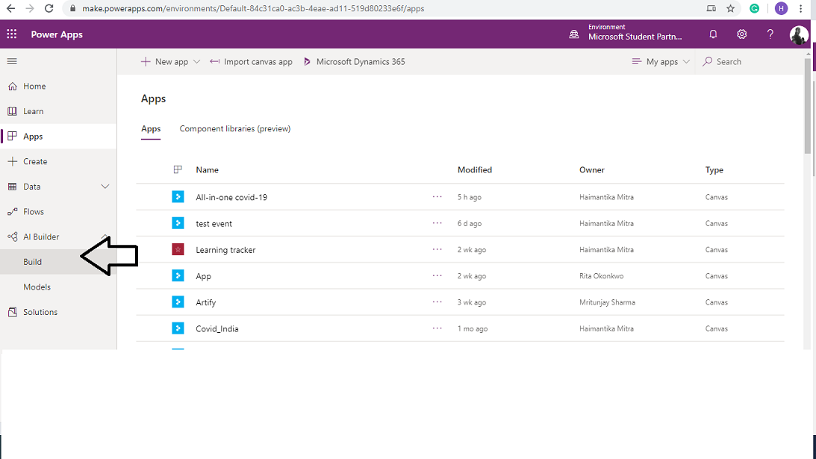Expand the Data section chevron
816x459 pixels.
pos(105,186)
